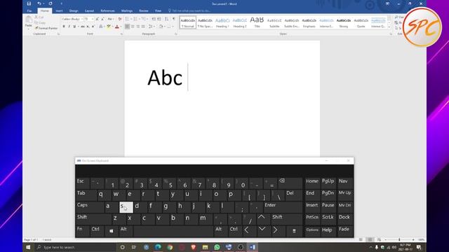Switch to the Design tab
The width and height of the screenshot is (449, 252).
click(x=74, y=11)
